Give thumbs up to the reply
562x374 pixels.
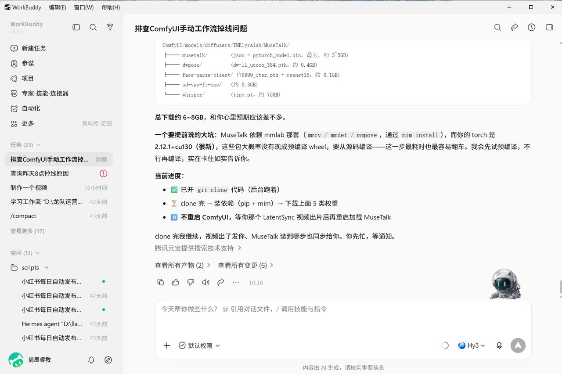pyautogui.click(x=176, y=282)
